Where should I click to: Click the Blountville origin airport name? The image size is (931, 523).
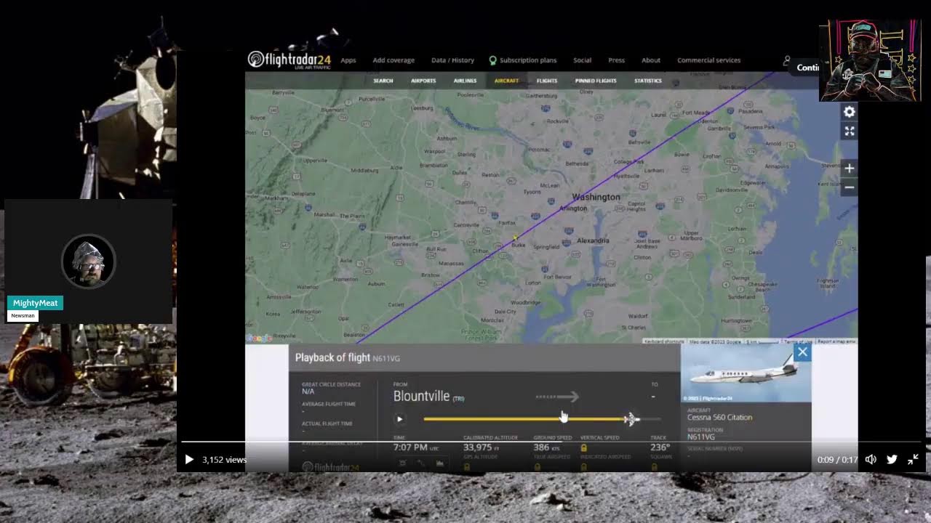coord(421,397)
